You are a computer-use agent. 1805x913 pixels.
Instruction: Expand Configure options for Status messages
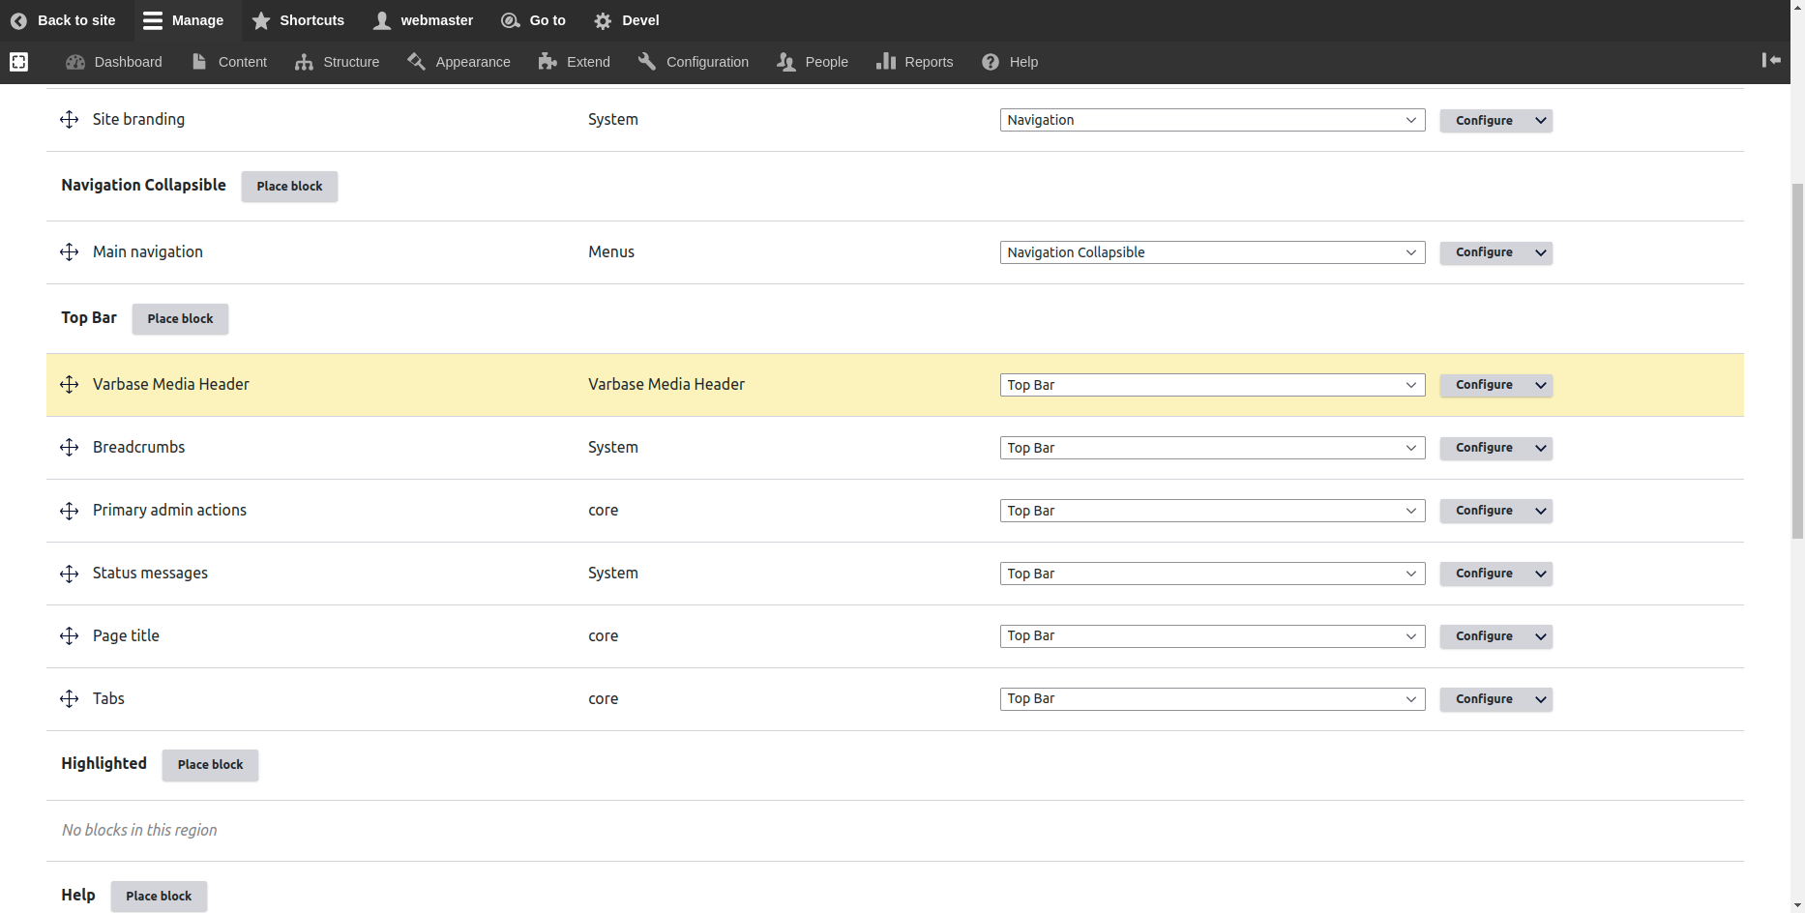pyautogui.click(x=1540, y=574)
